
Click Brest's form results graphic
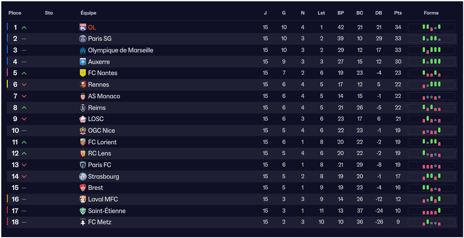(x=431, y=188)
